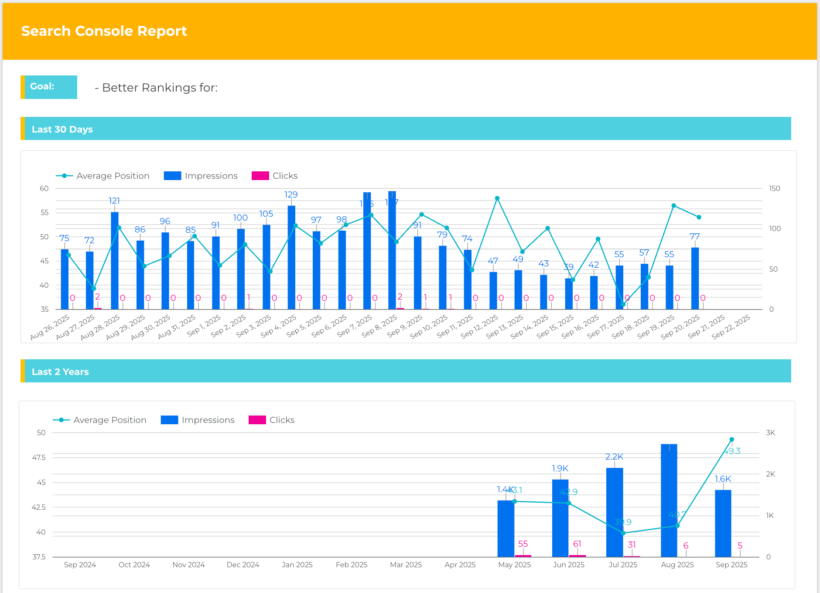
Task: Click the tallest impressions bar on Sep 8, 2025
Action: 392,250
